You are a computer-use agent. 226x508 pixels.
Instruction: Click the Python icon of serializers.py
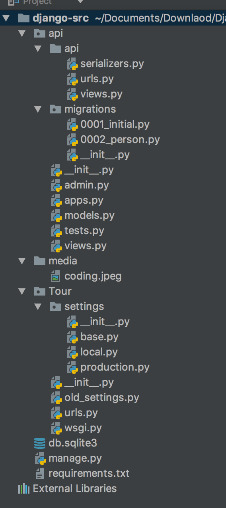(72, 64)
